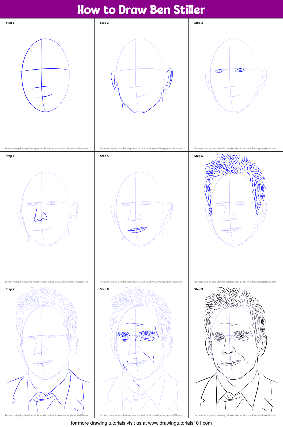Click the Step 2 label
Image resolution: width=283 pixels, height=427 pixels.
point(104,23)
